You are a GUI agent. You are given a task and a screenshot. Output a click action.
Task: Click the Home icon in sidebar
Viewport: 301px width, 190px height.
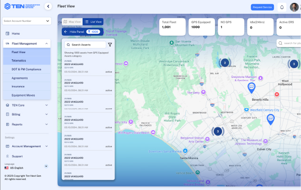8,34
